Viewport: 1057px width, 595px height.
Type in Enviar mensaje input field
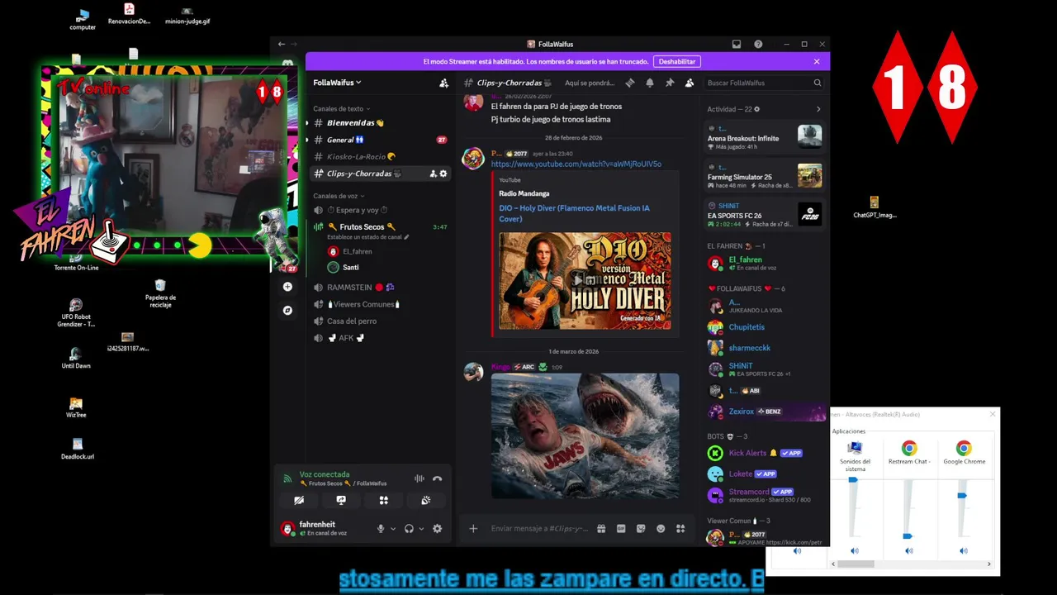(x=539, y=529)
